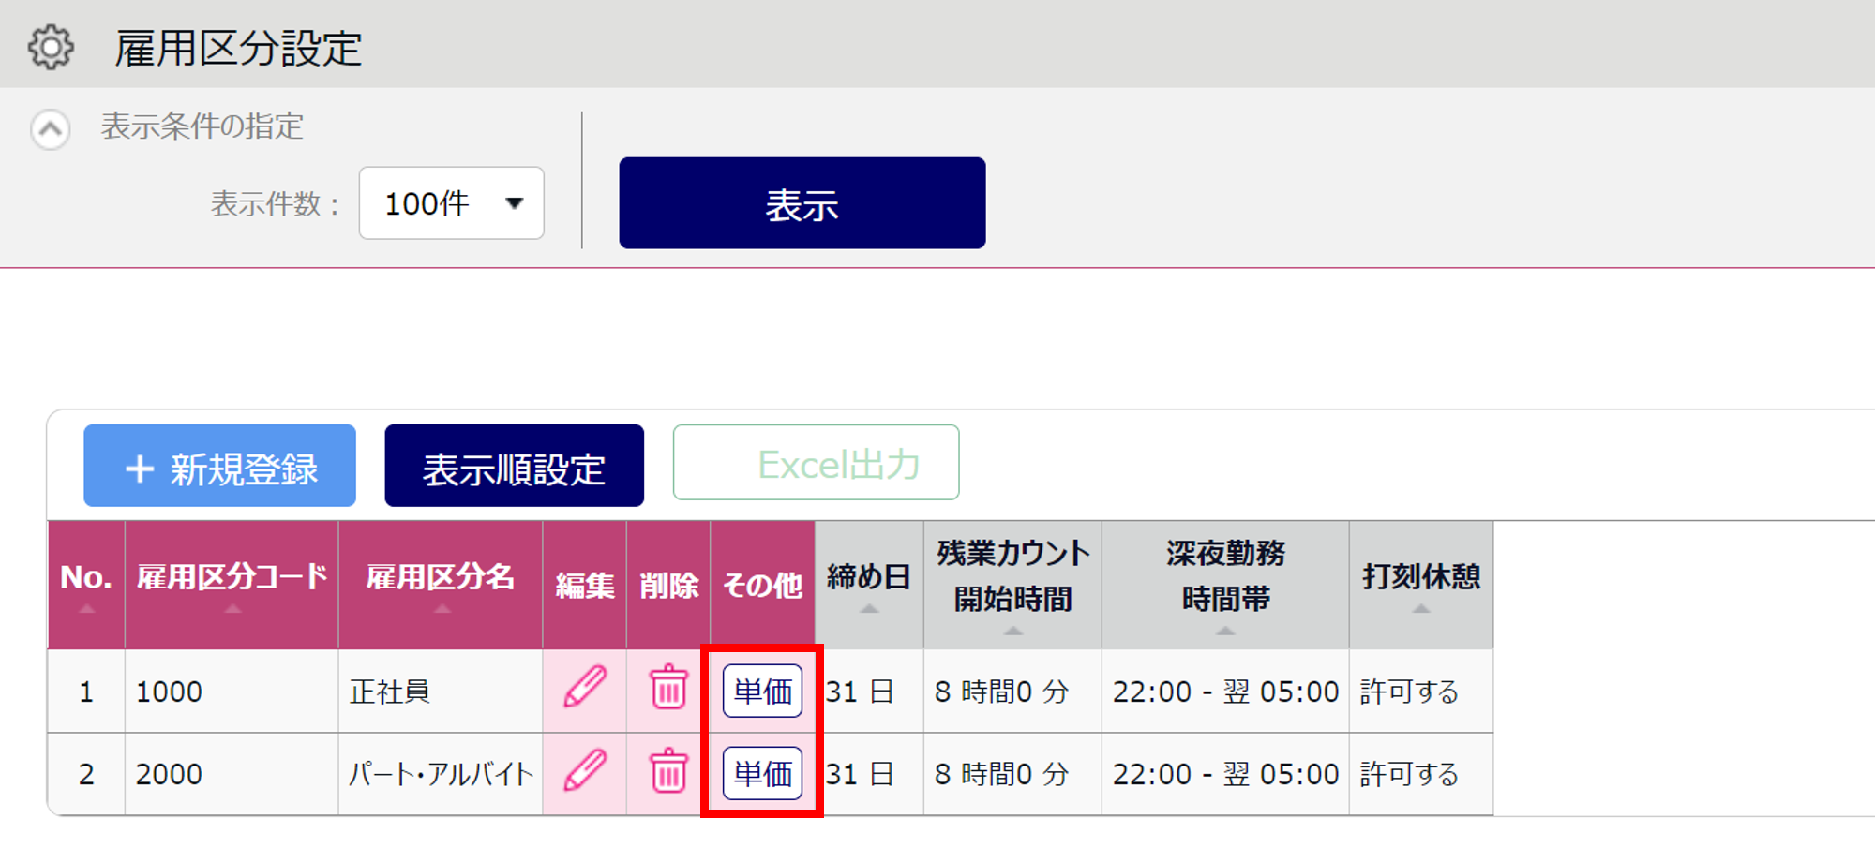
Task: Open the 表示件数 100件 dropdown
Action: [452, 203]
